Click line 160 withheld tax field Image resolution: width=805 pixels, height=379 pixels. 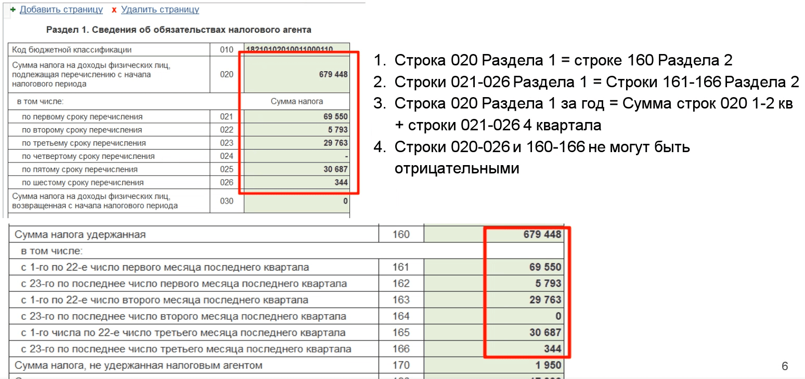[493, 234]
